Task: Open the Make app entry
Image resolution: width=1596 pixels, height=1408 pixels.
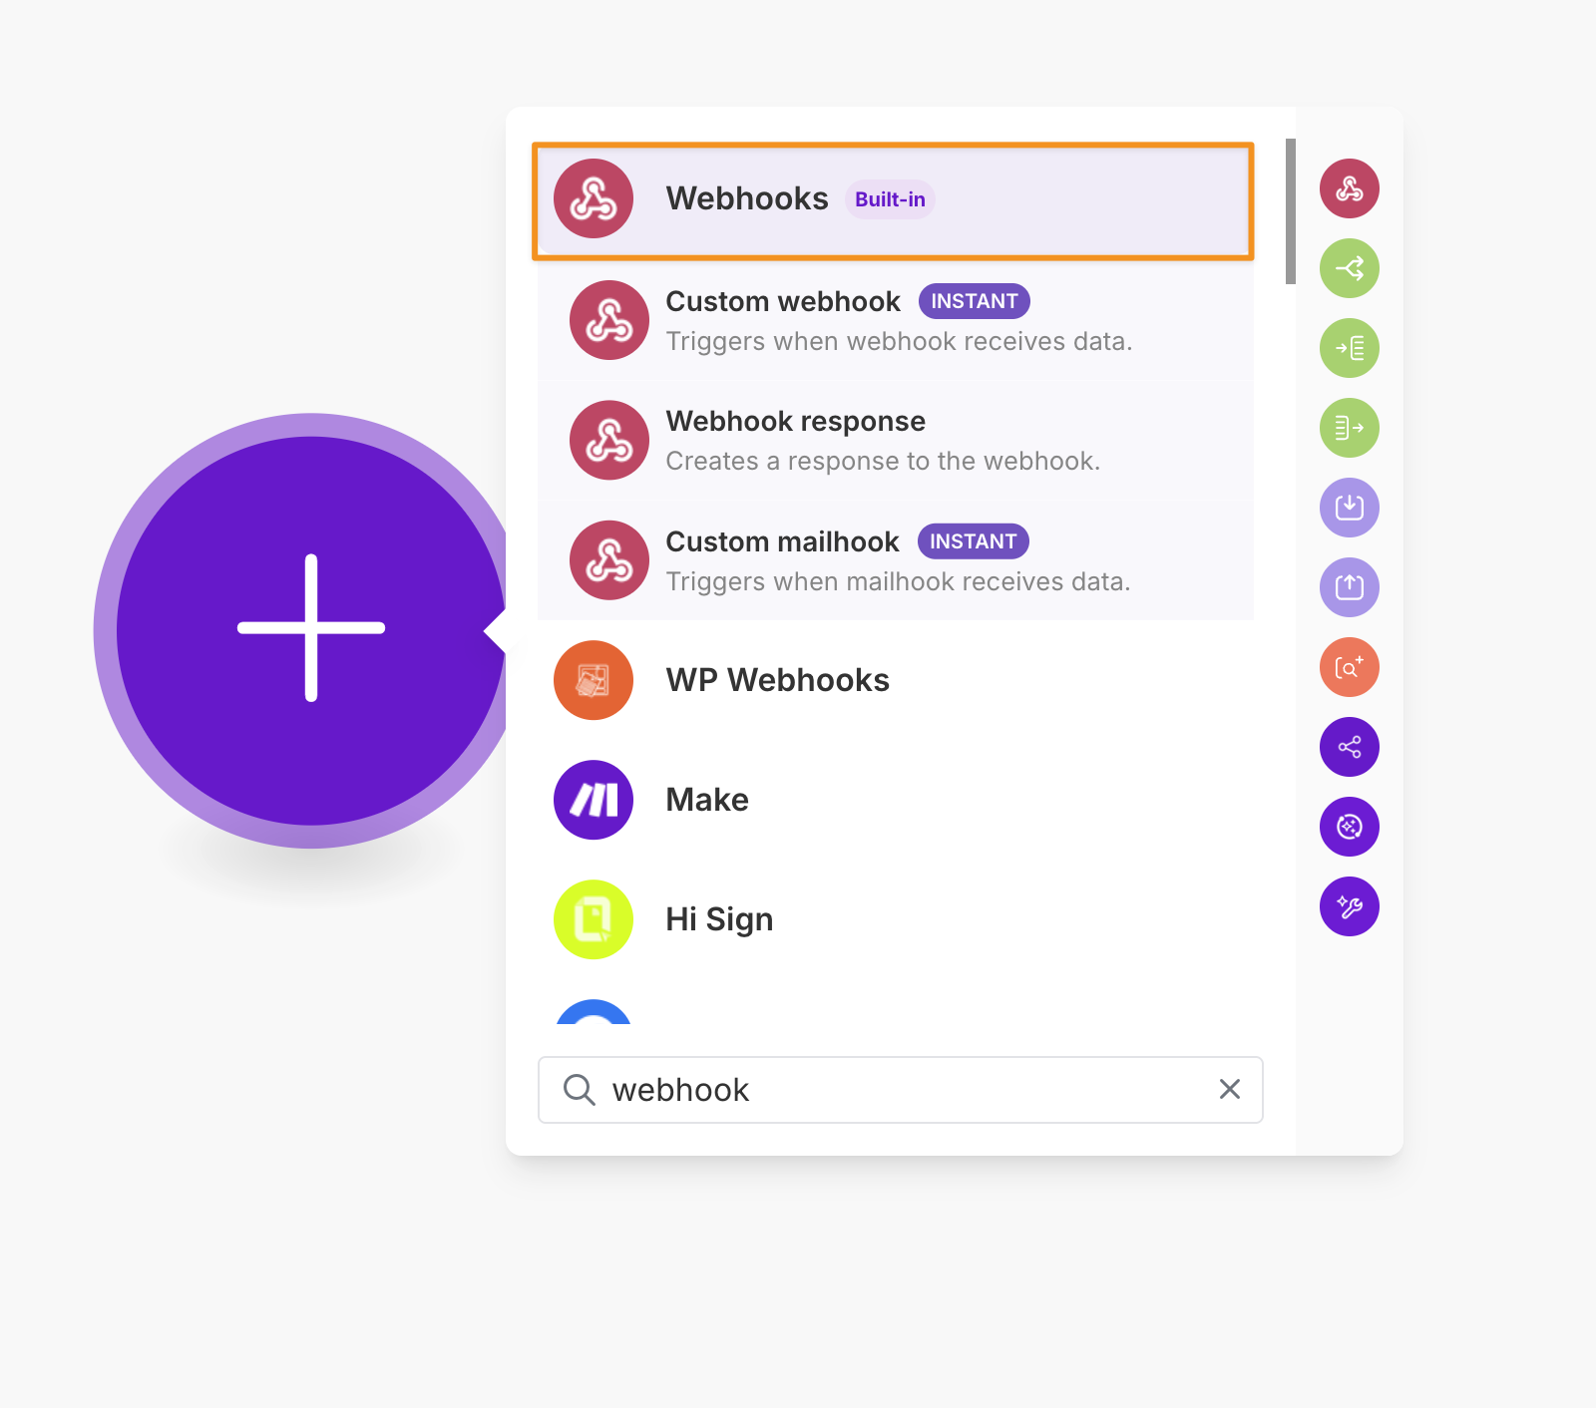Action: coord(895,800)
